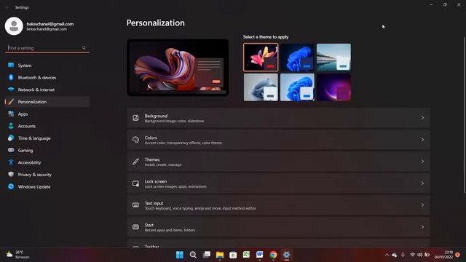Open Gaming controller icon
The image size is (466, 262).
(x=11, y=151)
